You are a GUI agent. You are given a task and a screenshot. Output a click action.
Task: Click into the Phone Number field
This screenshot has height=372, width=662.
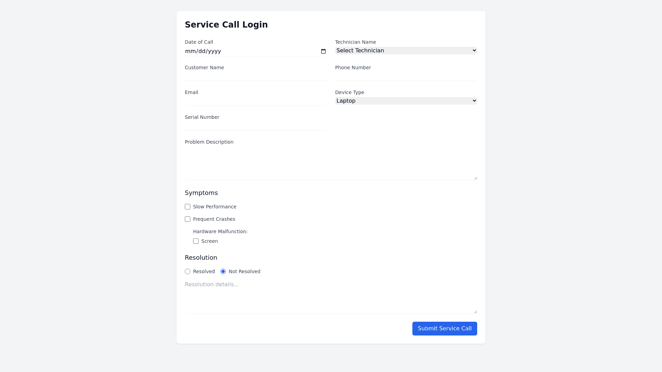pos(406,76)
